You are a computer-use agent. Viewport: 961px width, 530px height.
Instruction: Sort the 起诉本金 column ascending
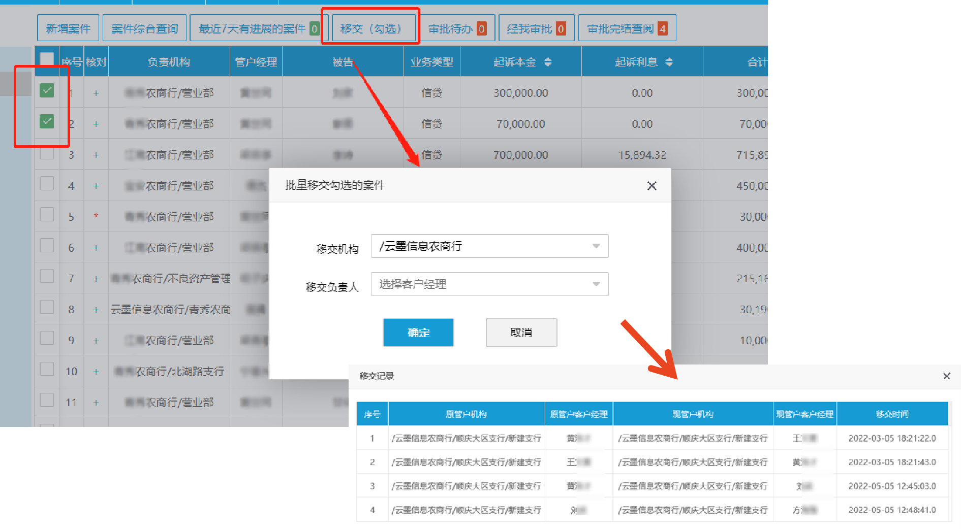point(548,61)
